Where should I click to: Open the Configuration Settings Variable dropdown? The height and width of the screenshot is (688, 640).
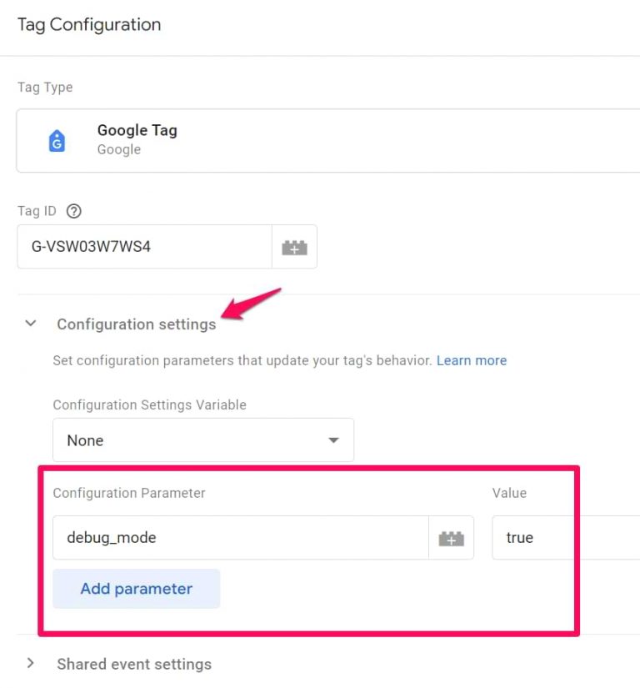(x=203, y=440)
